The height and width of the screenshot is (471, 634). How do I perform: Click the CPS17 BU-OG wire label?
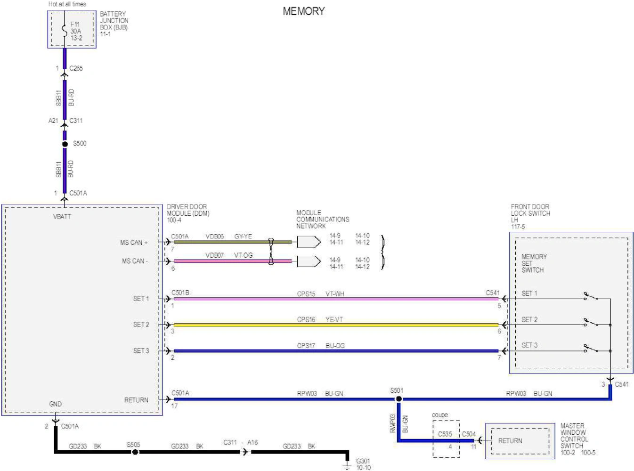tap(321, 346)
